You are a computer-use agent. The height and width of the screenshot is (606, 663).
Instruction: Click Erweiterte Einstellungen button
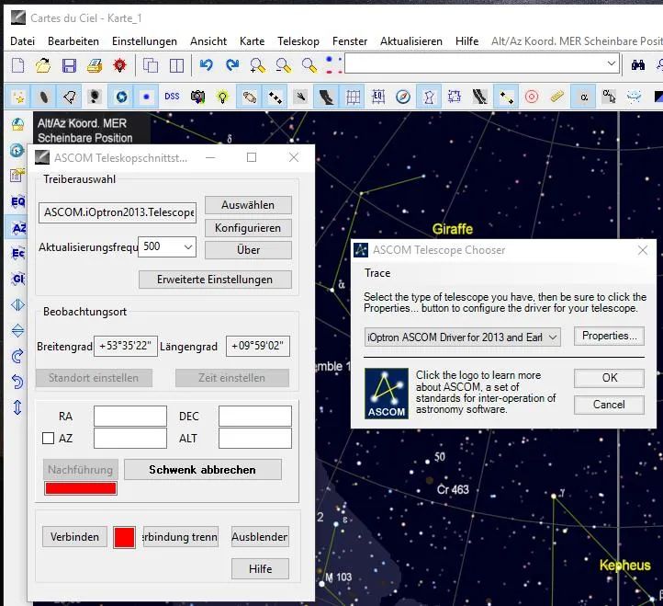click(215, 280)
